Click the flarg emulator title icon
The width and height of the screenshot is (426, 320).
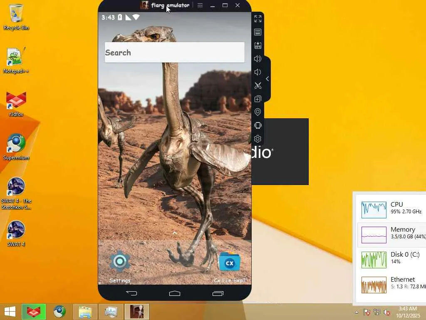pyautogui.click(x=144, y=5)
